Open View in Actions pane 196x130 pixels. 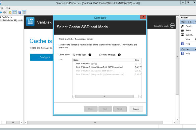(188, 39)
